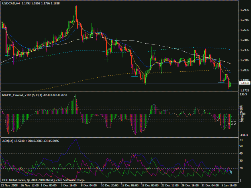Click the 18 Dec 00:00 time label

[150, 186]
